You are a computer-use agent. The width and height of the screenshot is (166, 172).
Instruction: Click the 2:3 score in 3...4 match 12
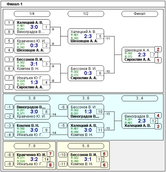tap(142, 121)
